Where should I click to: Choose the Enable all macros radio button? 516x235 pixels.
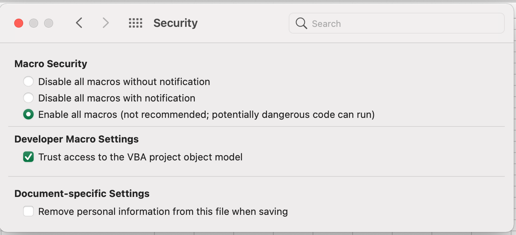pos(28,115)
